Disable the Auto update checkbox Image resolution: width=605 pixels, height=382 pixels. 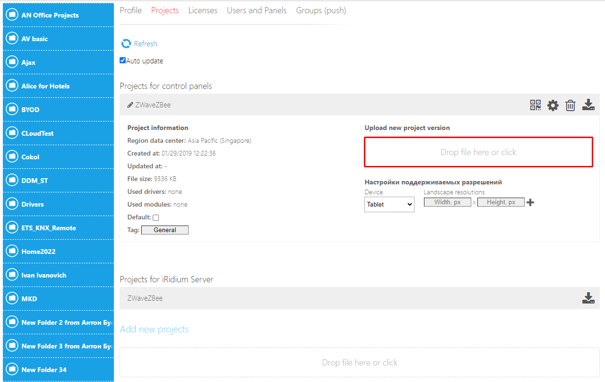pos(123,61)
